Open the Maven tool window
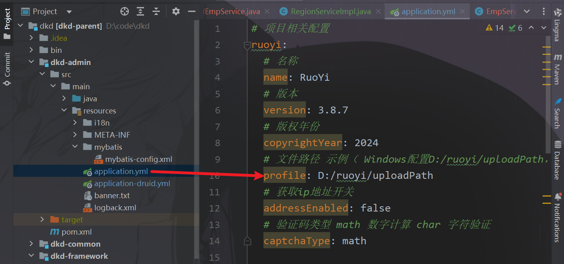Image resolution: width=564 pixels, height=264 pixels. coord(558,69)
